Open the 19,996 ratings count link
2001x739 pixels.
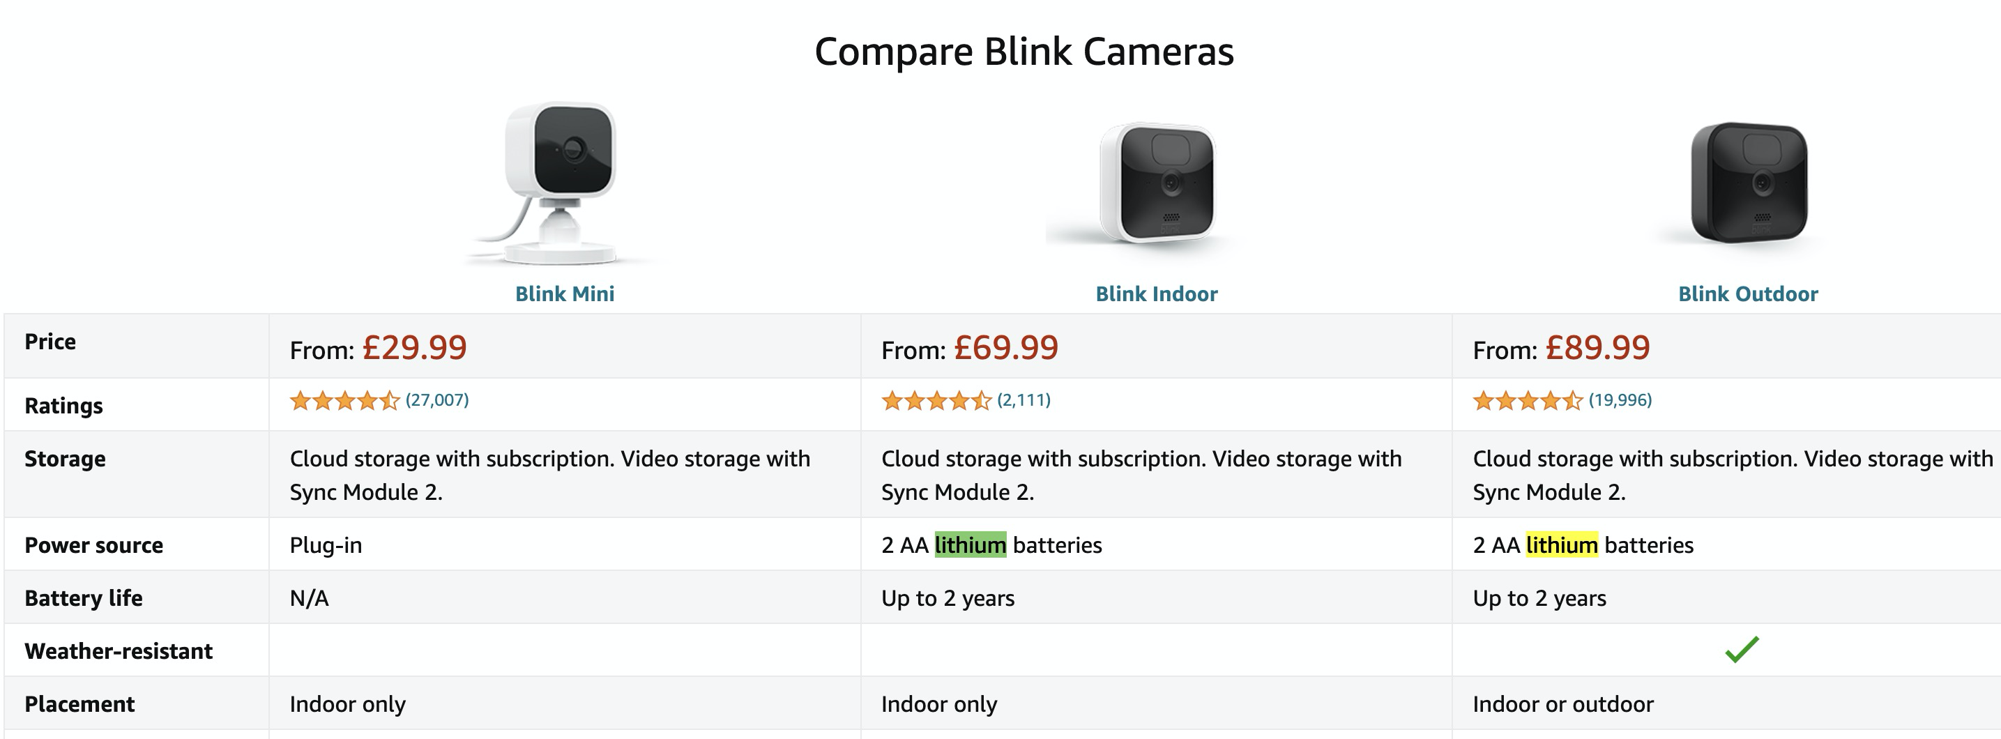pyautogui.click(x=1620, y=400)
